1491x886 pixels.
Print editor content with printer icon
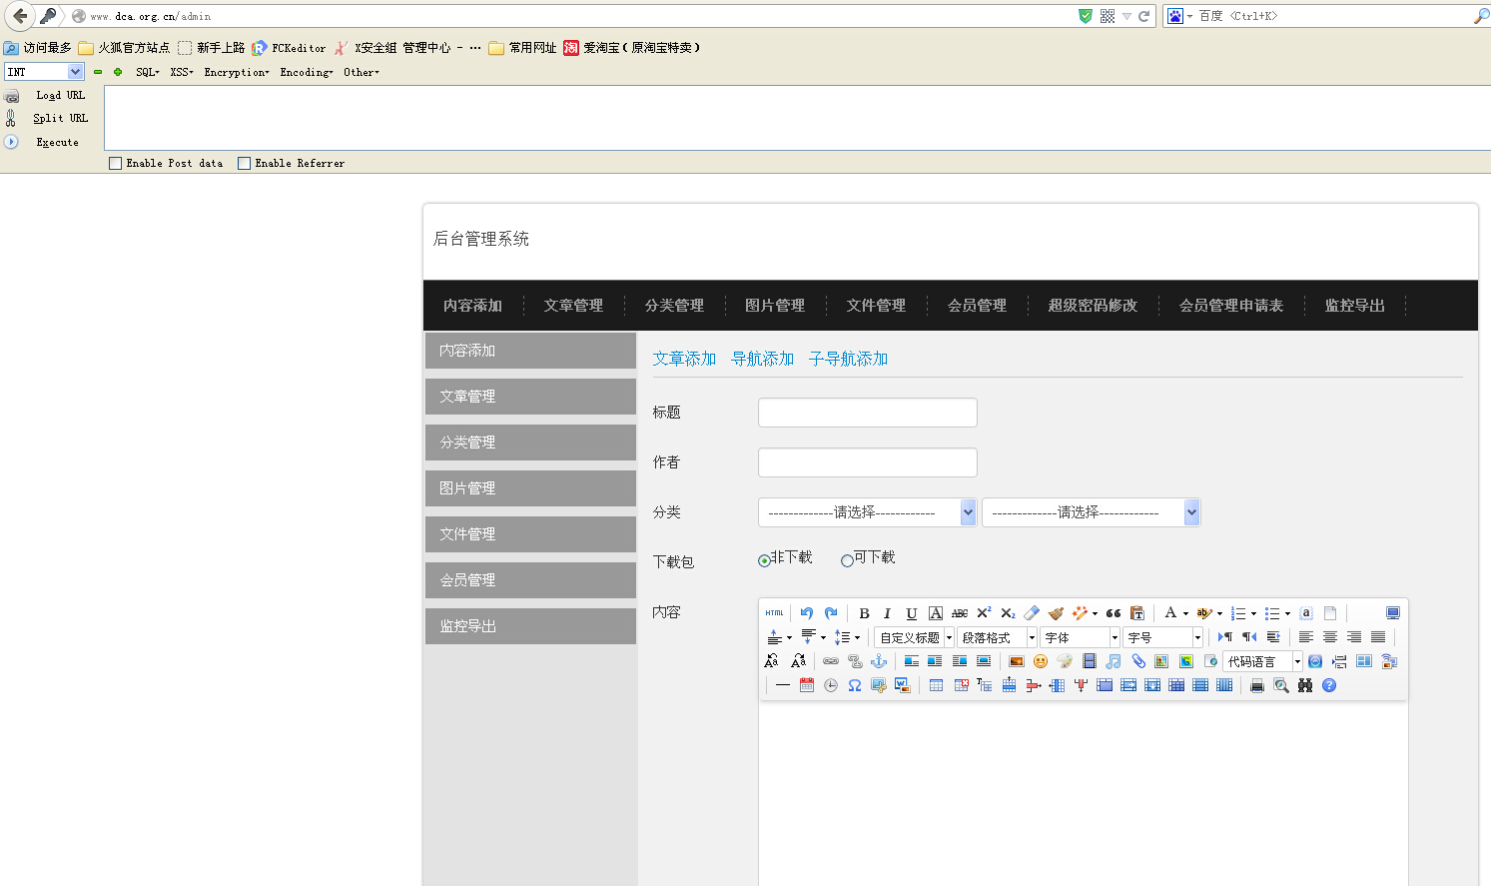[1257, 685]
